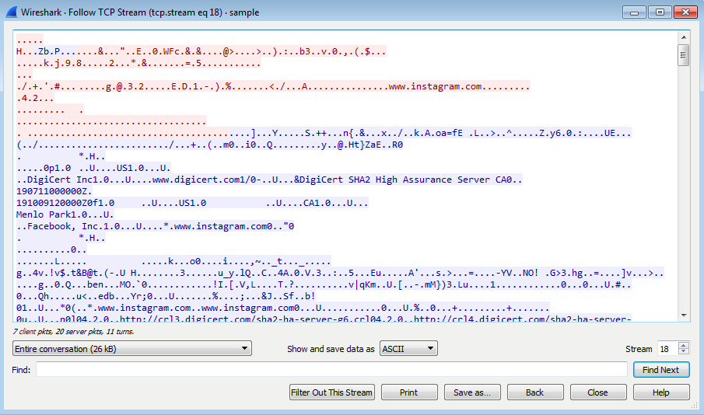Close the window with red X
This screenshot has width=704, height=415.
pos(685,12)
